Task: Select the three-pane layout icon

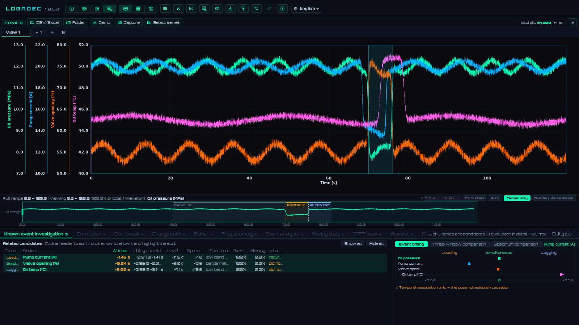Action: click(97, 9)
